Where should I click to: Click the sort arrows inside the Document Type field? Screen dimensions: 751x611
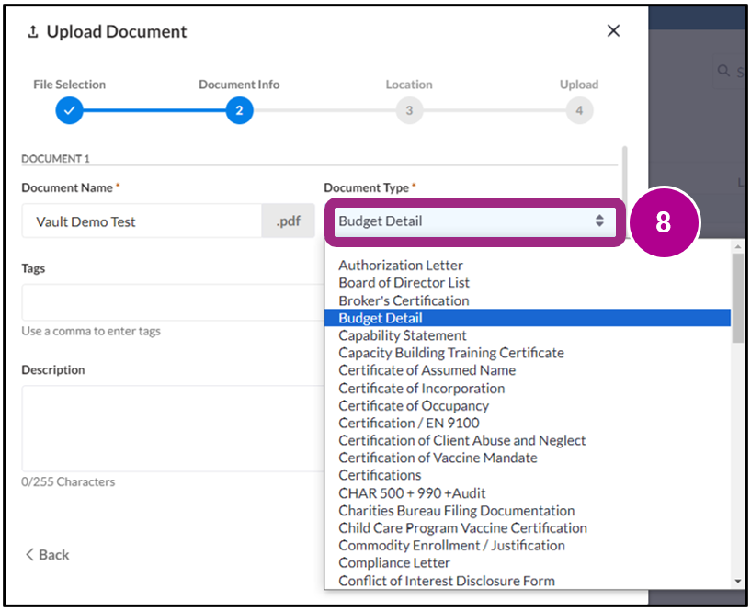click(600, 221)
